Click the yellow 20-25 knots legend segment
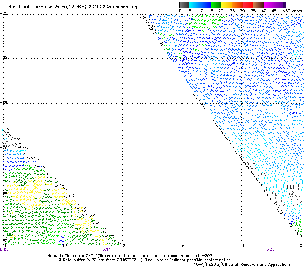The height and width of the screenshot is (267, 304). (x=227, y=5)
